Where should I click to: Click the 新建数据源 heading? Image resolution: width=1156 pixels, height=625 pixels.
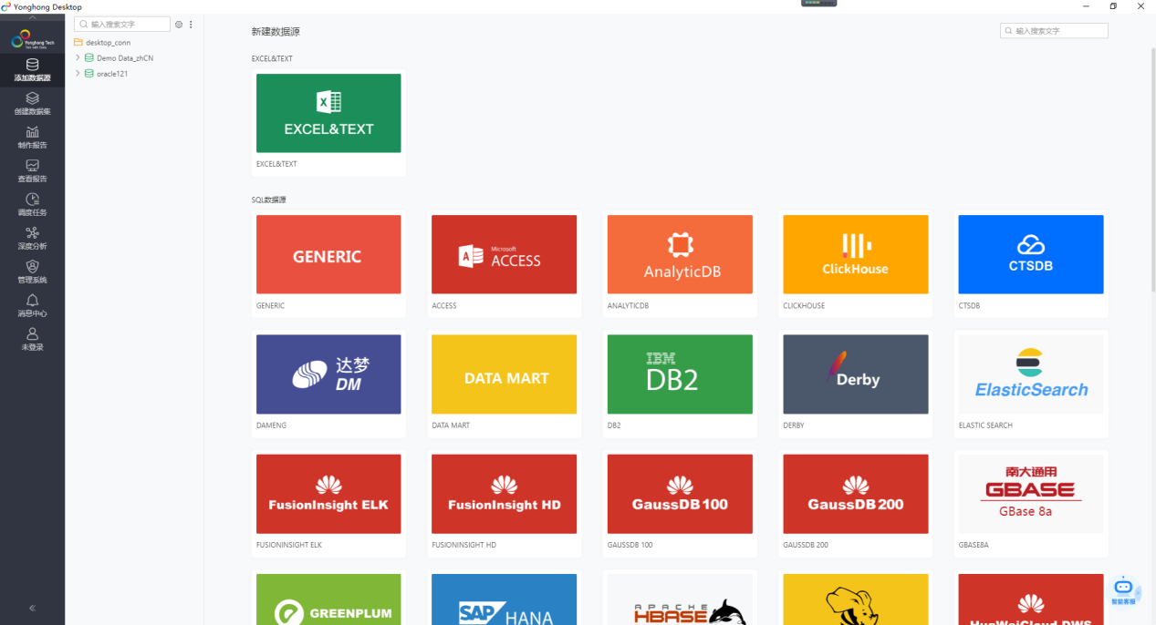pos(276,32)
